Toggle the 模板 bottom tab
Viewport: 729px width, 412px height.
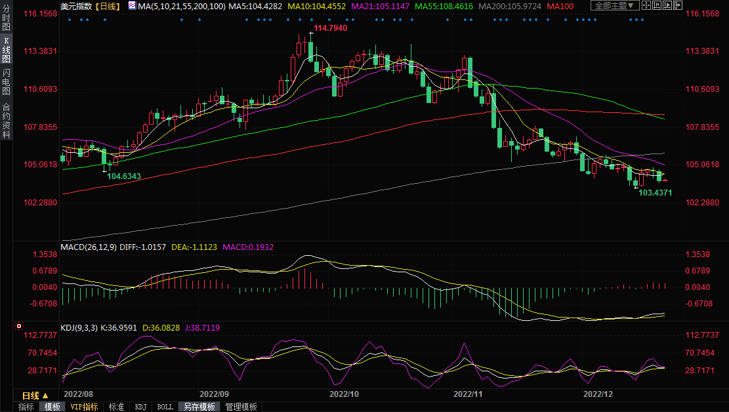(x=52, y=407)
